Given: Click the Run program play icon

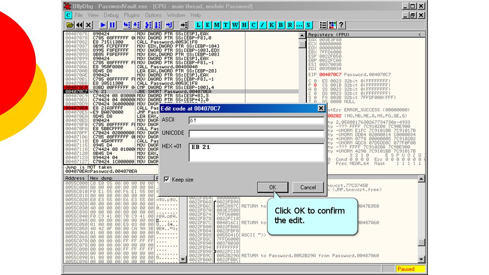Looking at the screenshot, I should coord(103,25).
